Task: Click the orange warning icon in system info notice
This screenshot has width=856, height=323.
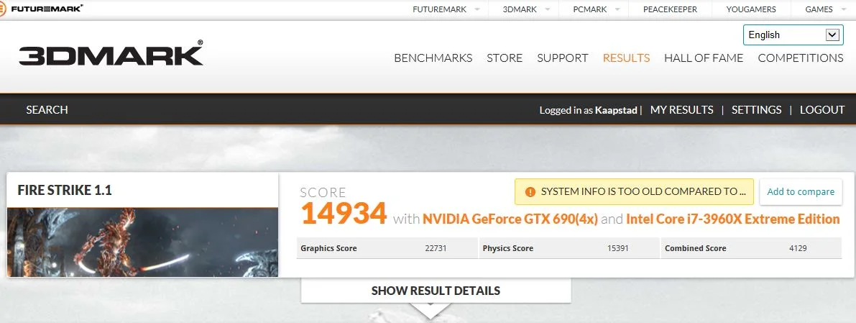Action: click(x=530, y=192)
